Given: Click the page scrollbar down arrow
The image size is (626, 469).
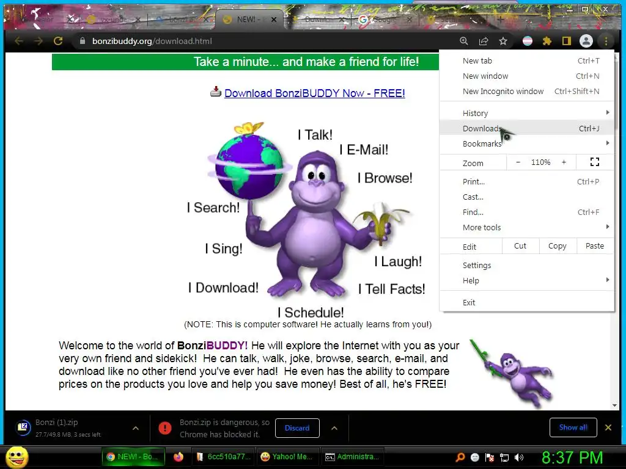Looking at the screenshot, I should 615,405.
